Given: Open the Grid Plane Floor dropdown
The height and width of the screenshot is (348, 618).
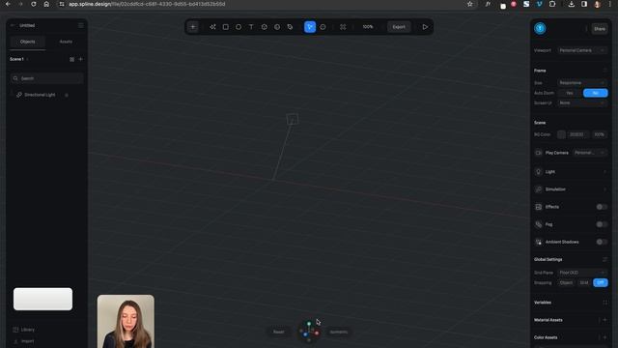Looking at the screenshot, I should click(x=582, y=273).
